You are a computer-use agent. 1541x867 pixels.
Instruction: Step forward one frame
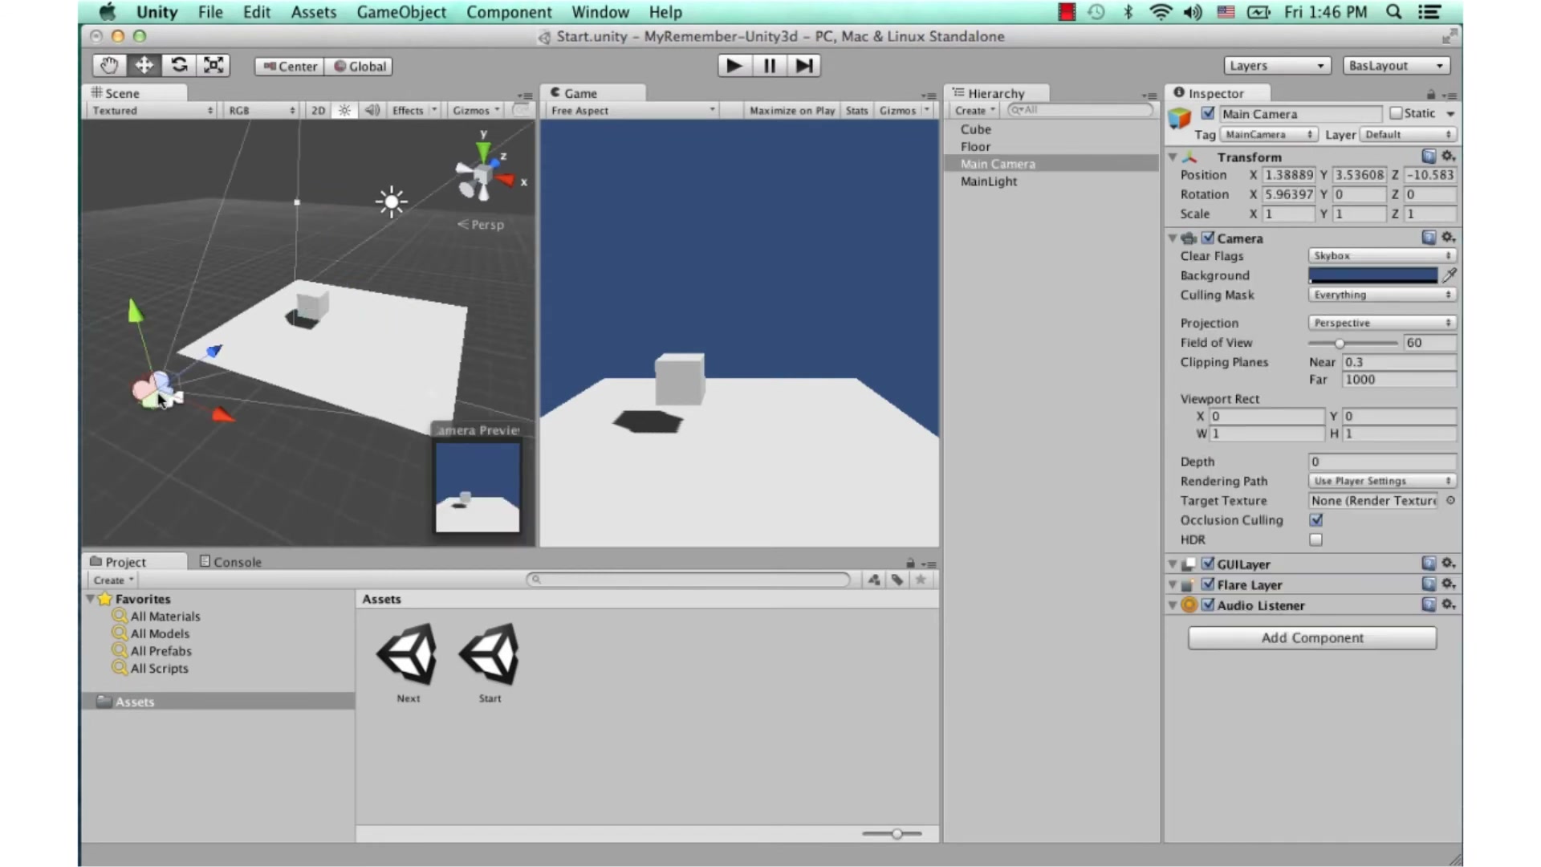coord(803,66)
